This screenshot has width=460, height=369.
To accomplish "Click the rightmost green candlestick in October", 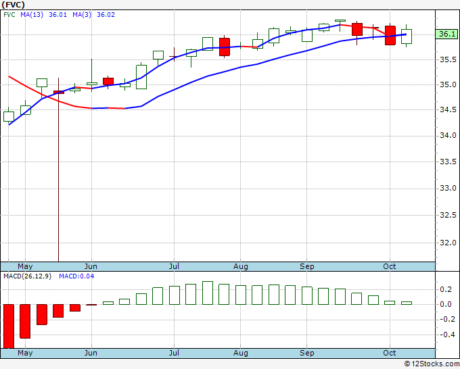I will click(x=407, y=36).
